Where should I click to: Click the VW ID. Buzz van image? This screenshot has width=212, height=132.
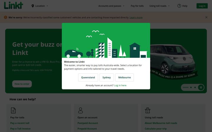(172, 59)
